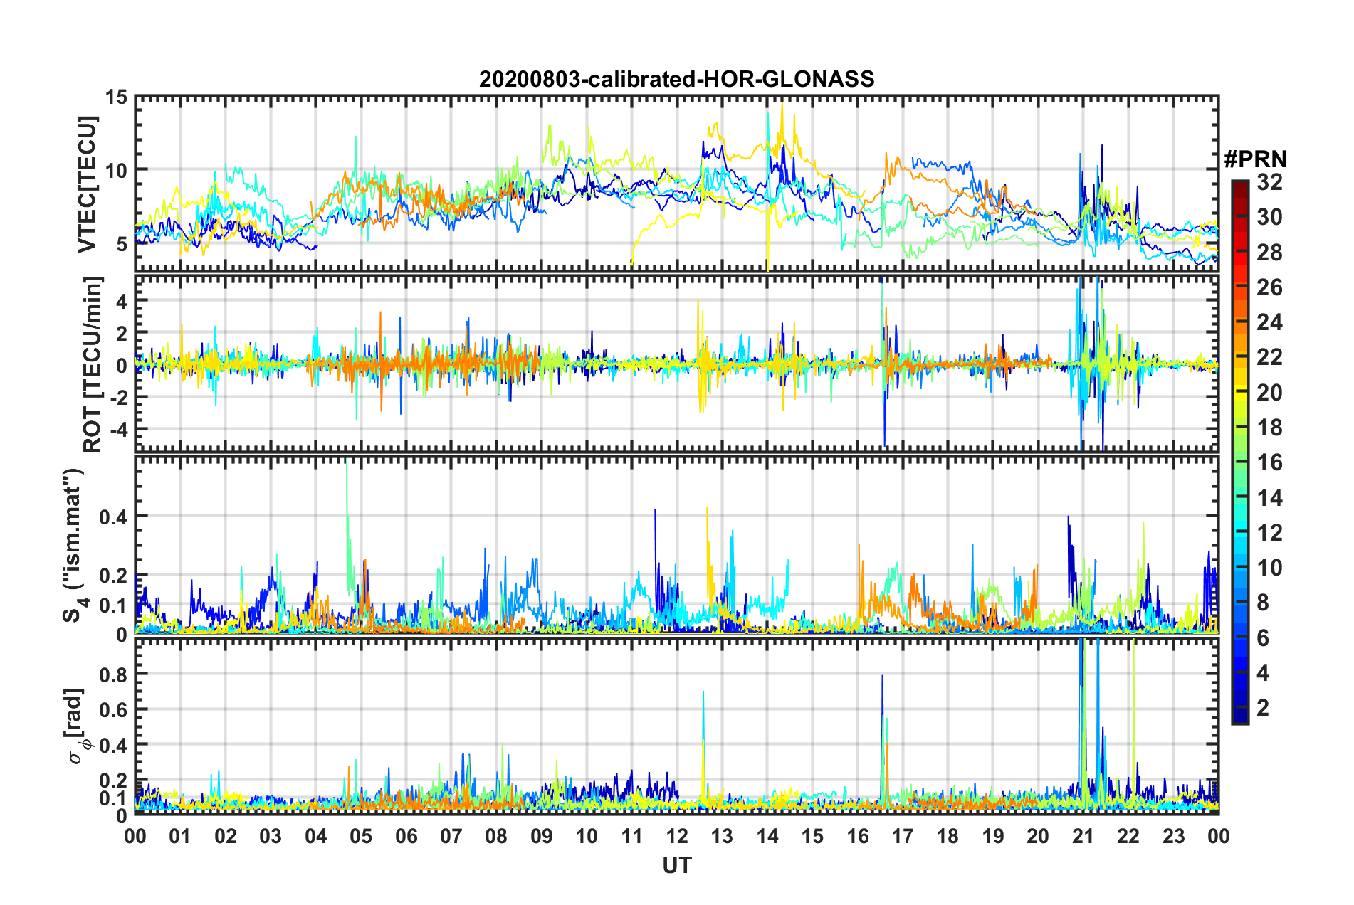Click x-axis tick label '06'

pos(406,836)
